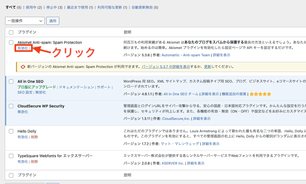The height and width of the screenshot is (184, 306).
Task: Click 削除 under TypeSquare Webfonts
Action: coord(34,162)
